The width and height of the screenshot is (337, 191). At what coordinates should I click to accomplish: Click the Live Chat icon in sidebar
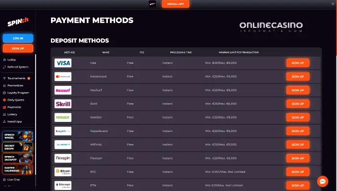point(4,179)
